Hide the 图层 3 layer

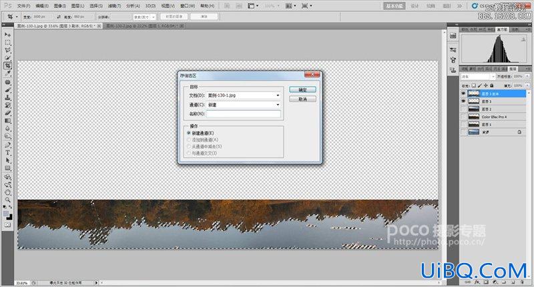point(463,101)
